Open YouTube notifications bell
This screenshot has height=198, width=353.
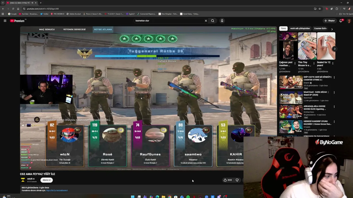pyautogui.click(x=341, y=21)
